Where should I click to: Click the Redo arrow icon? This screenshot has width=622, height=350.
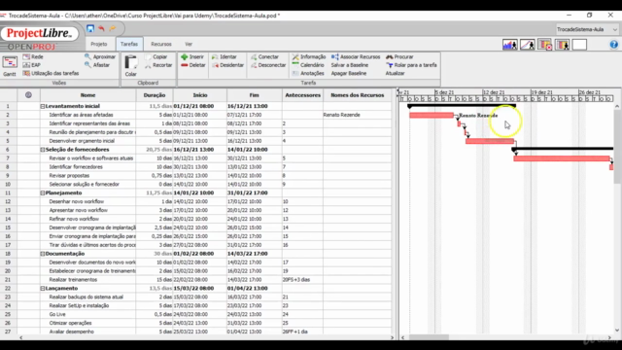(113, 28)
